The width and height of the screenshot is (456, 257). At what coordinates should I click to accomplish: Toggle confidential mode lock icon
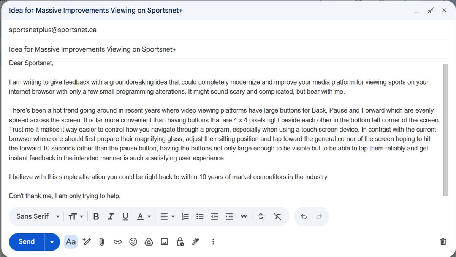coord(180,241)
